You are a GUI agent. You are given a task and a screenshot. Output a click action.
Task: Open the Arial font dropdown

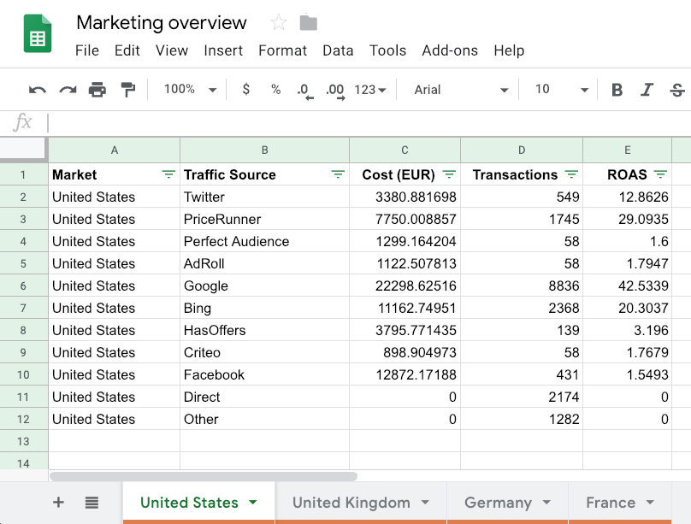tap(460, 90)
